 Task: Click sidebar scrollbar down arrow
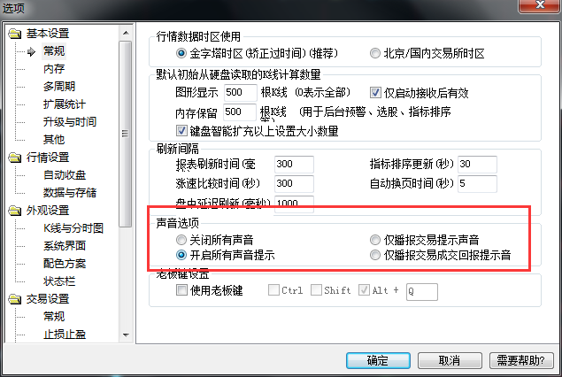pos(126,335)
